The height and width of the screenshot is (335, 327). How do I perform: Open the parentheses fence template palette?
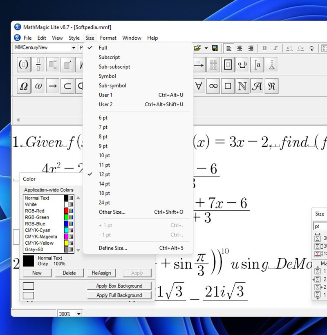coord(24,65)
